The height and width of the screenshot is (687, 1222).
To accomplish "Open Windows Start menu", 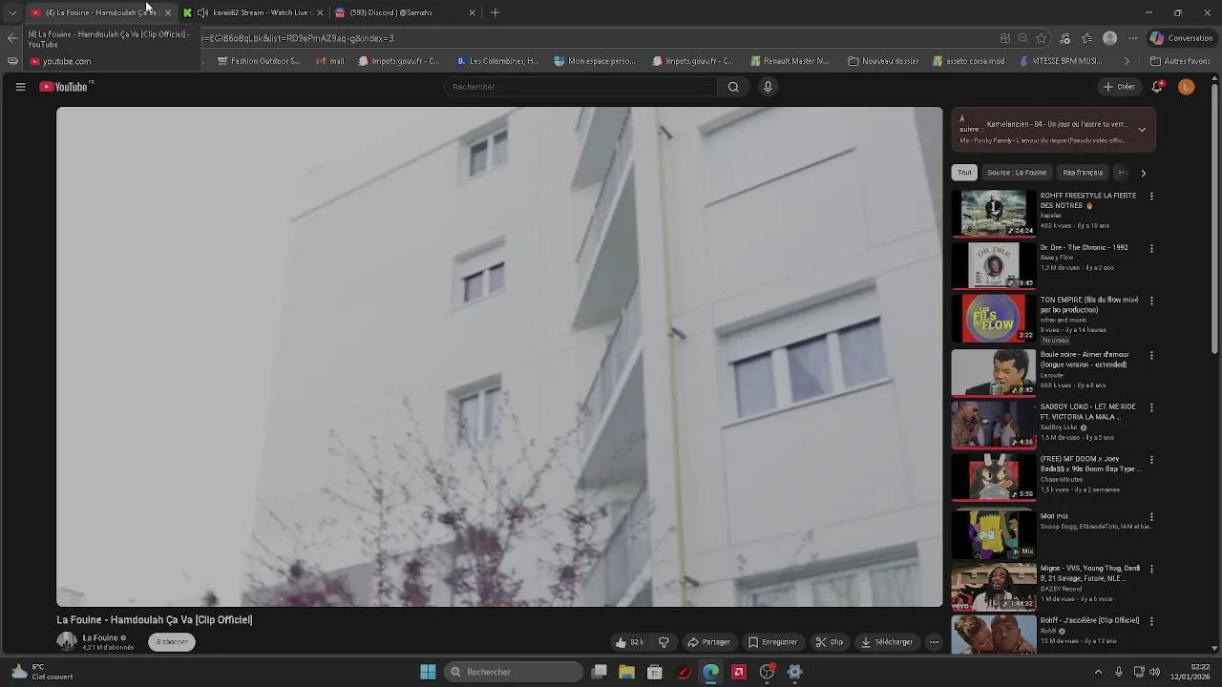I will (428, 672).
